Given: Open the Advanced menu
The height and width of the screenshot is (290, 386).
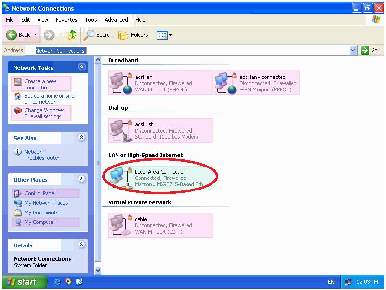Looking at the screenshot, I should (116, 20).
